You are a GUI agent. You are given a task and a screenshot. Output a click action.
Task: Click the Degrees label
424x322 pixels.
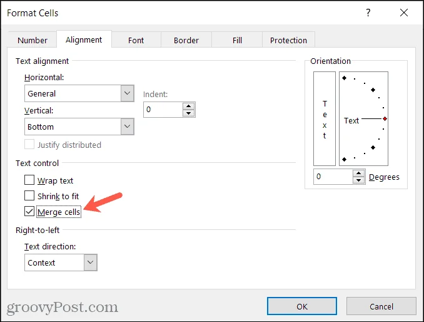pos(384,177)
